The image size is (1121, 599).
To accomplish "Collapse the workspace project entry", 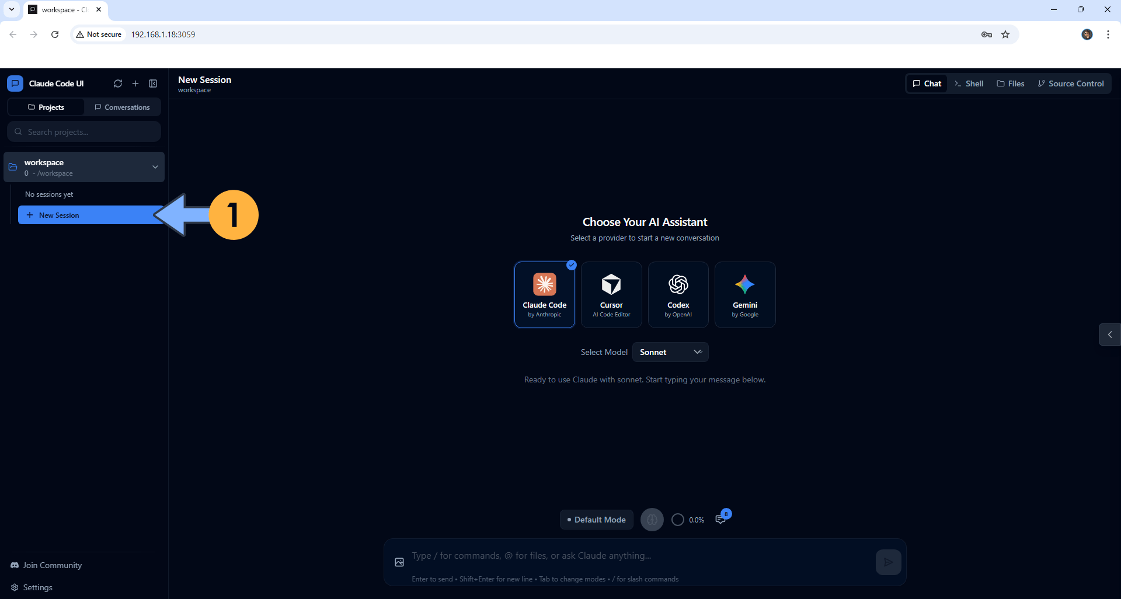I will [x=155, y=167].
